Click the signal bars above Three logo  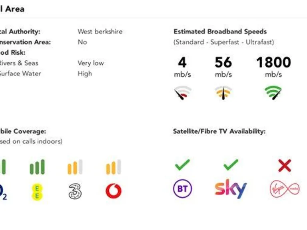pyautogui.click(x=75, y=167)
